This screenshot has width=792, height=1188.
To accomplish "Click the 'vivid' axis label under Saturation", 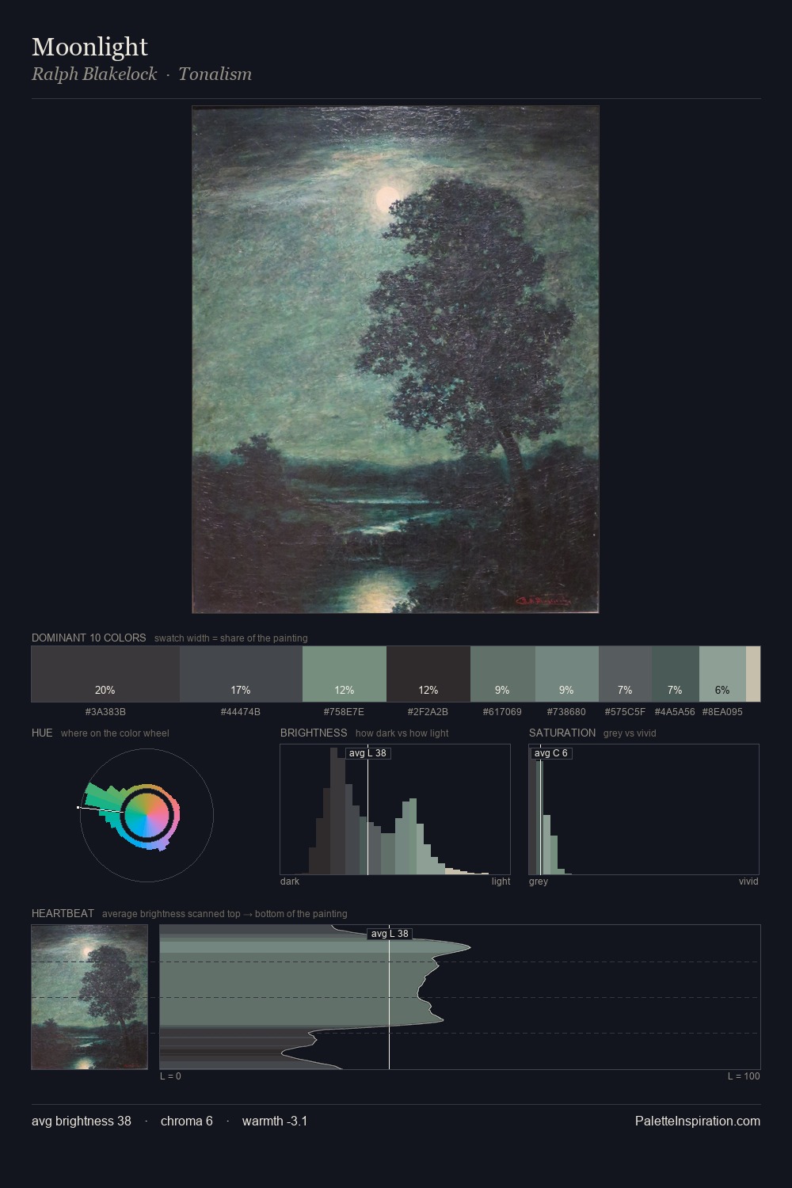I will pyautogui.click(x=748, y=881).
